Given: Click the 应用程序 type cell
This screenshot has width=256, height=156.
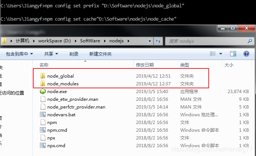Looking at the screenshot, I should click(189, 91).
